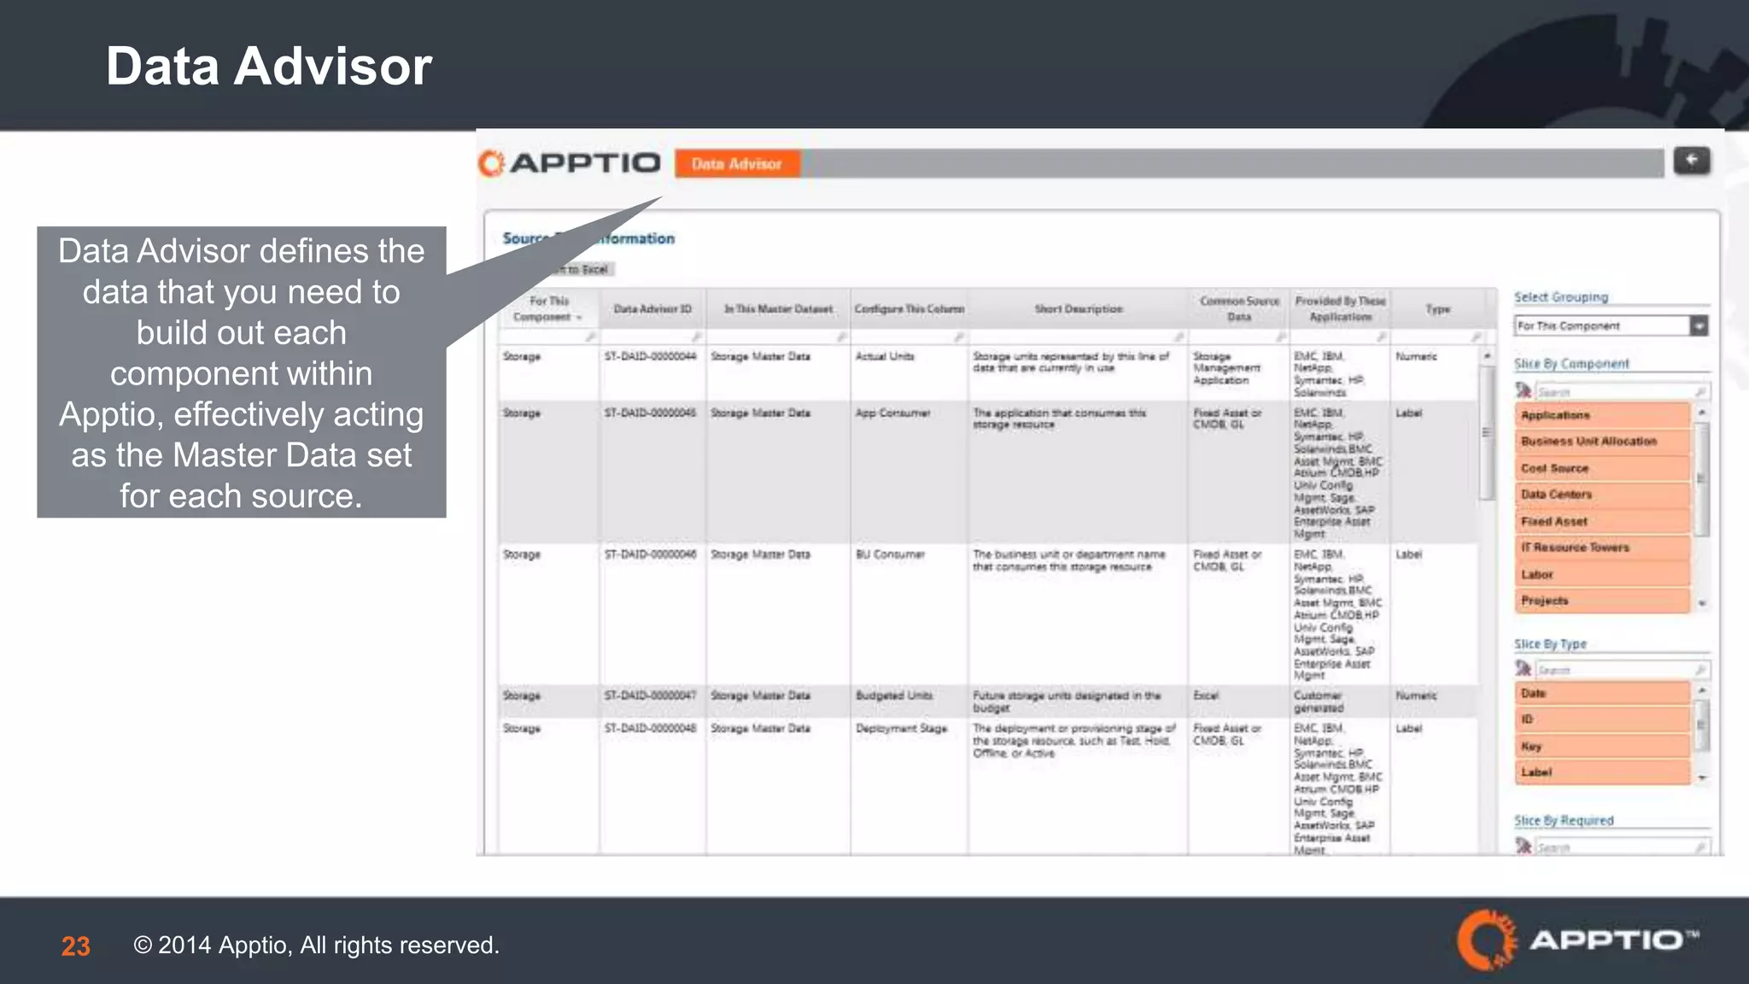Click the Slice By Type search field

click(x=1622, y=670)
